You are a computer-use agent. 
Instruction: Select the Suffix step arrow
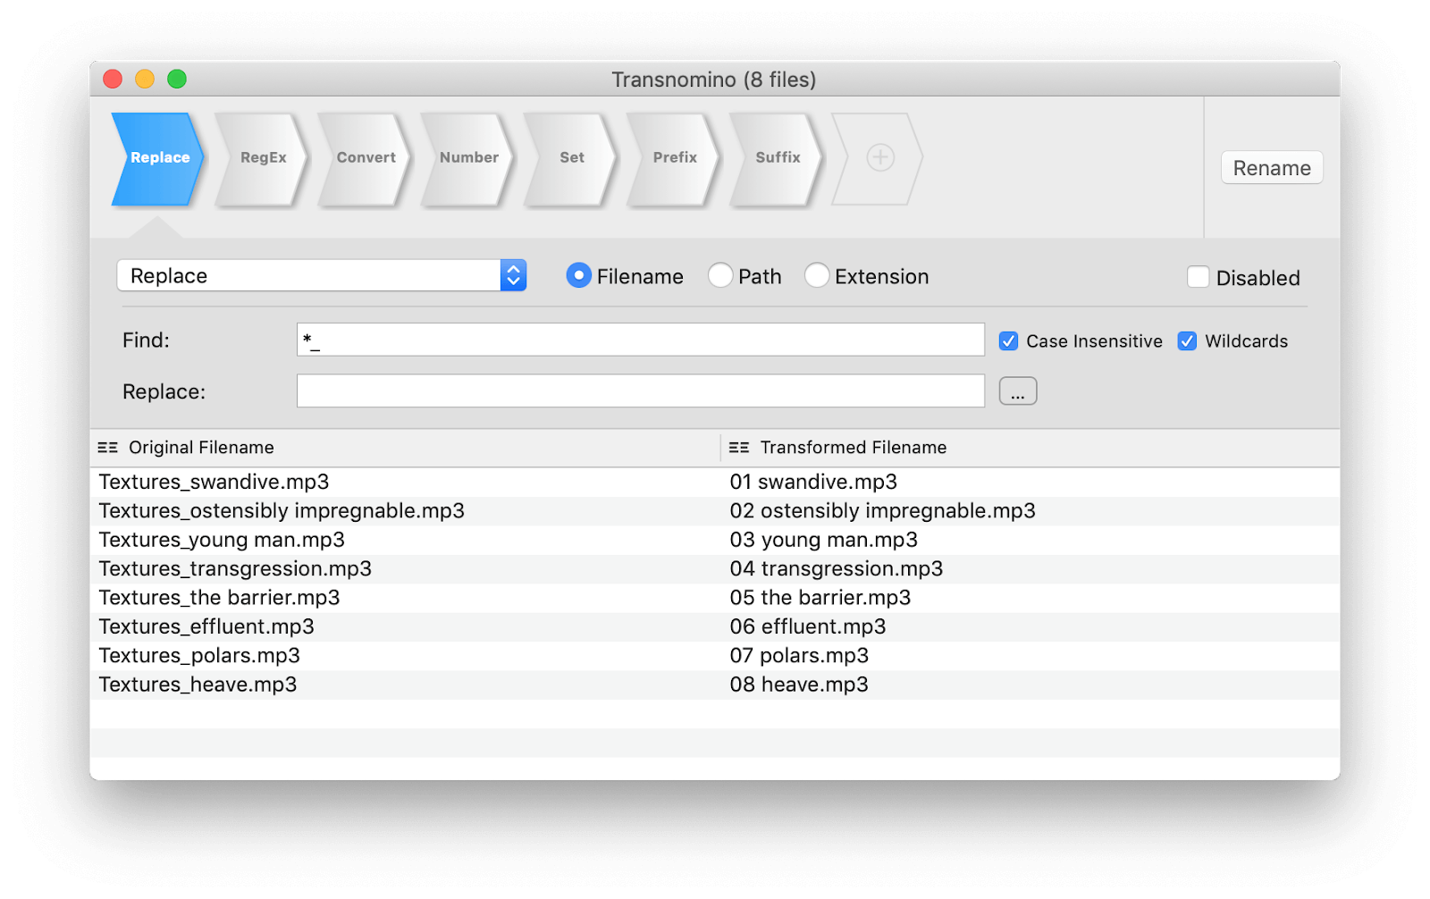coord(777,158)
